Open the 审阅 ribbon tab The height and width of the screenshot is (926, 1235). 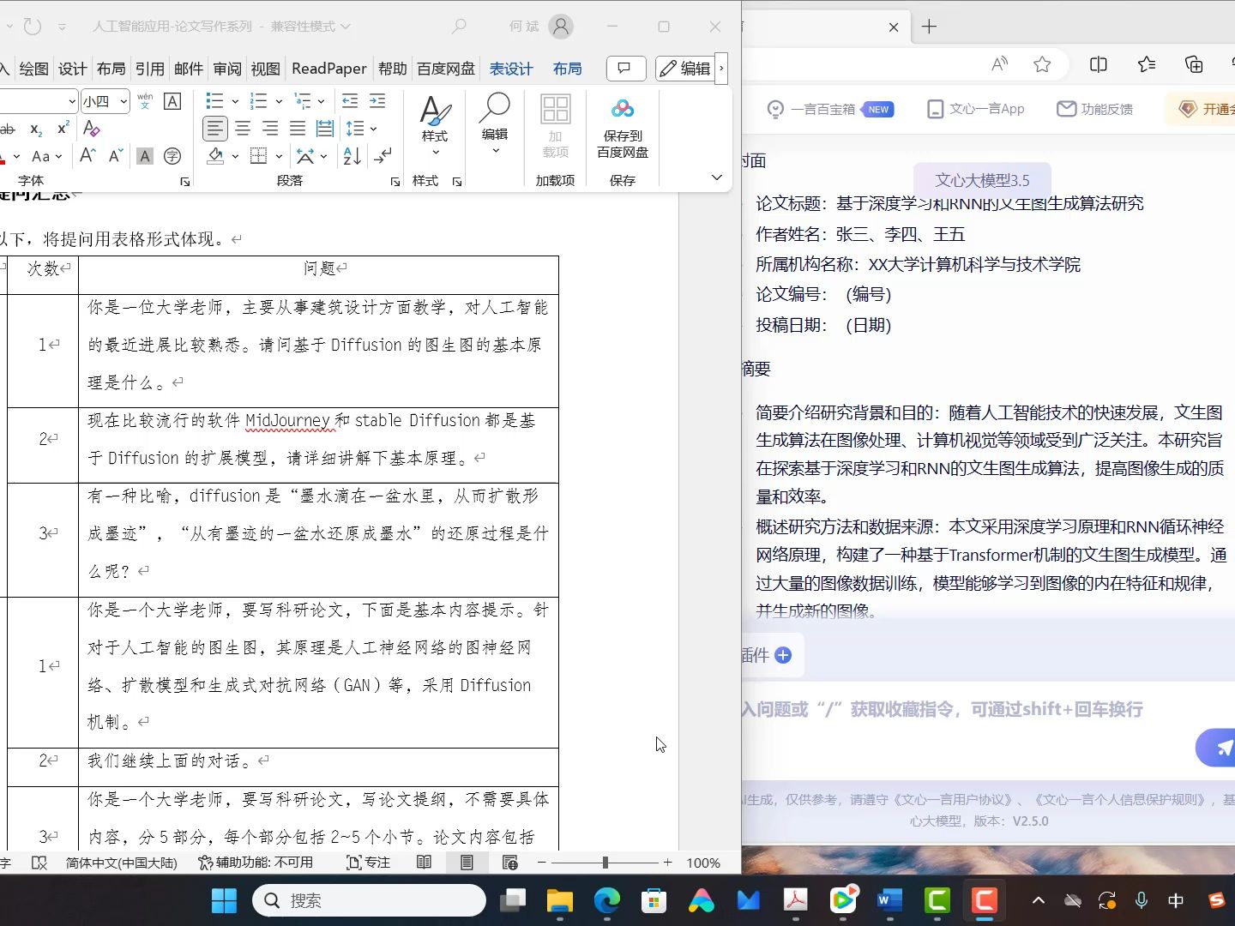227,69
